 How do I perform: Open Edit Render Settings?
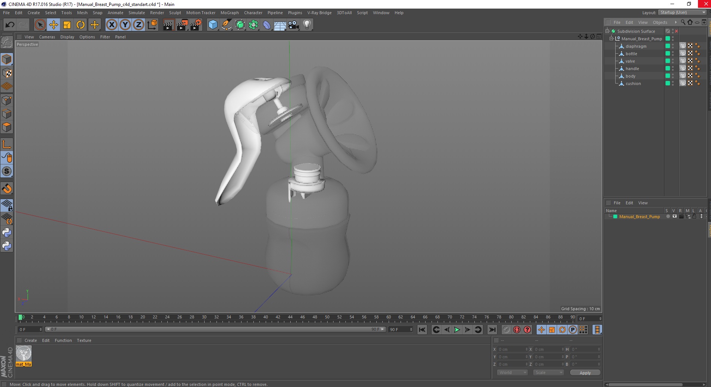[x=196, y=25]
